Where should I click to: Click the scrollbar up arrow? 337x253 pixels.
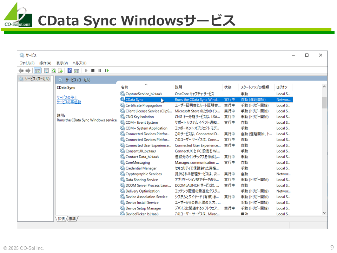coord(324,86)
